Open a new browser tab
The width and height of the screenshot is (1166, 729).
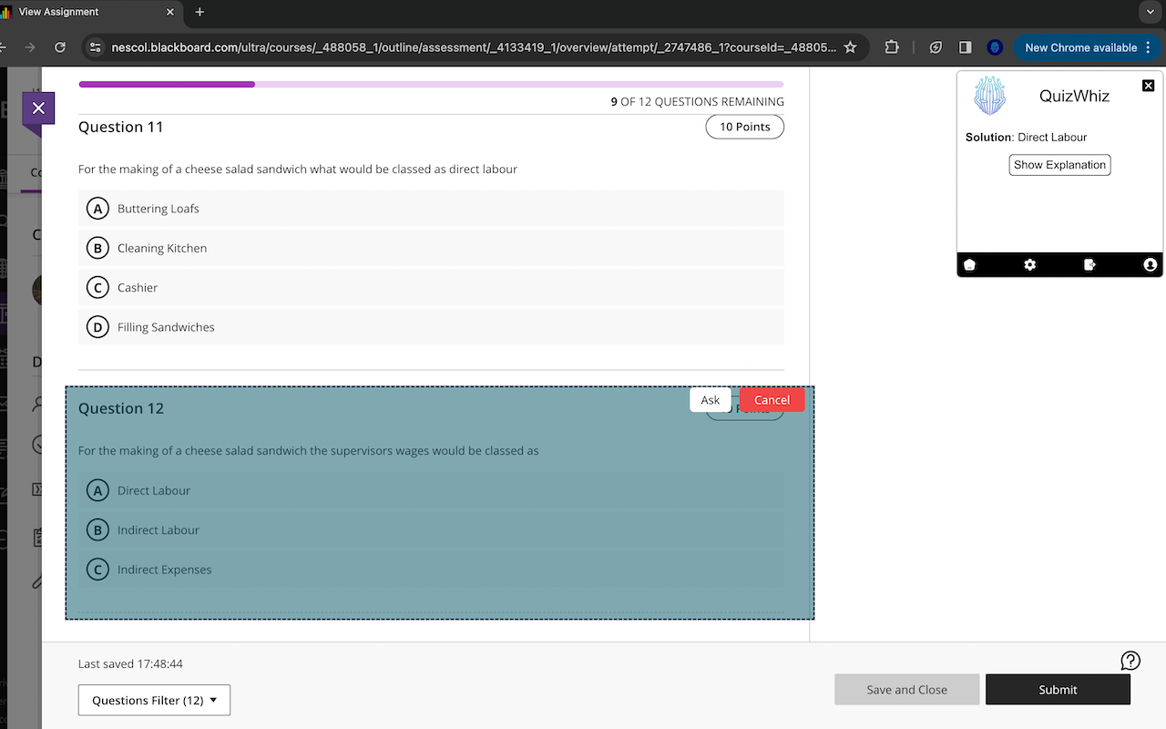coord(199,12)
